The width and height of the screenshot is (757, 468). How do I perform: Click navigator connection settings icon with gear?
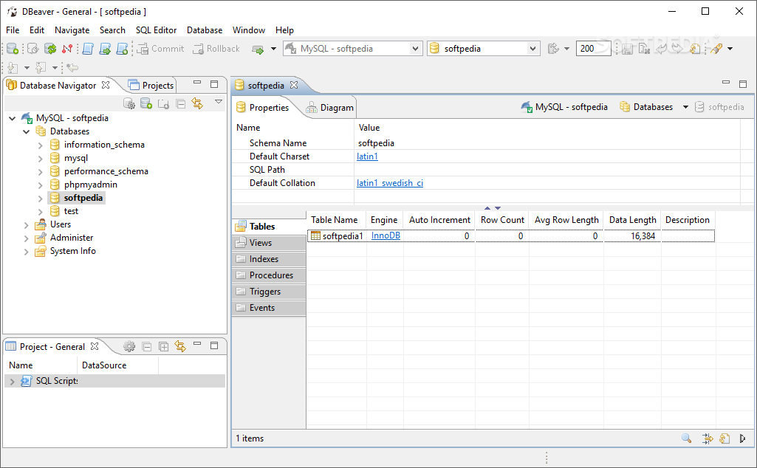coord(129,103)
